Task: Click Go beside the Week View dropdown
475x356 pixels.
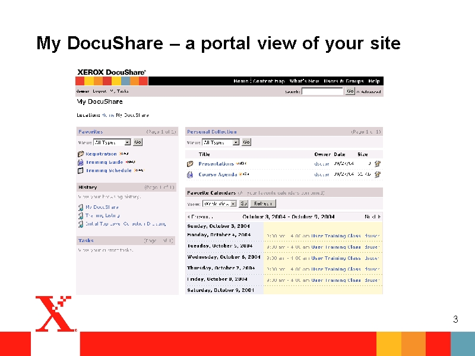Action: click(243, 204)
